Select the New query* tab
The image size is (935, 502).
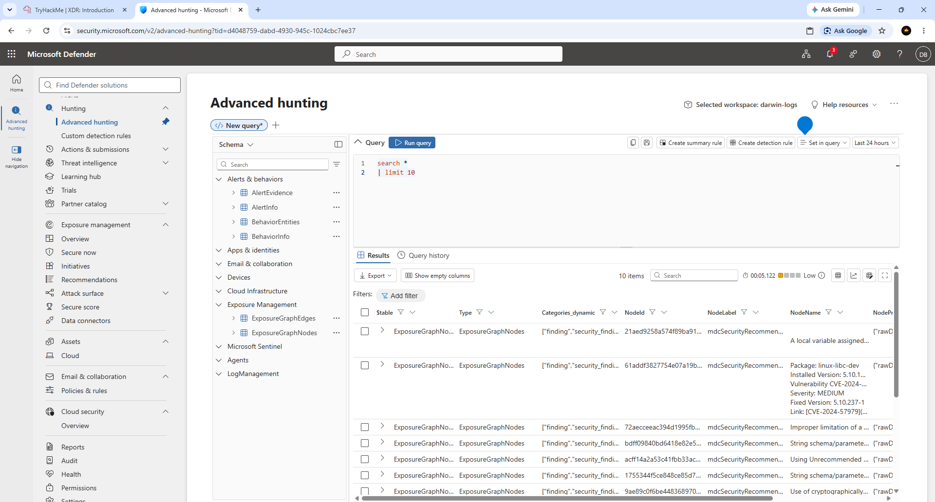coord(239,125)
